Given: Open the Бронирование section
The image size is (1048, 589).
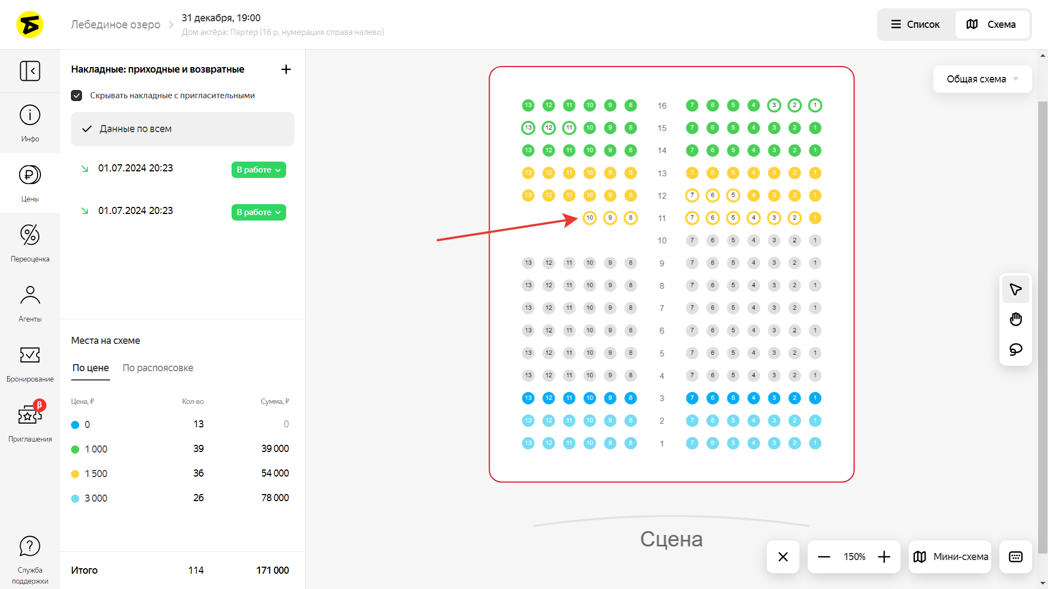Looking at the screenshot, I should tap(30, 363).
